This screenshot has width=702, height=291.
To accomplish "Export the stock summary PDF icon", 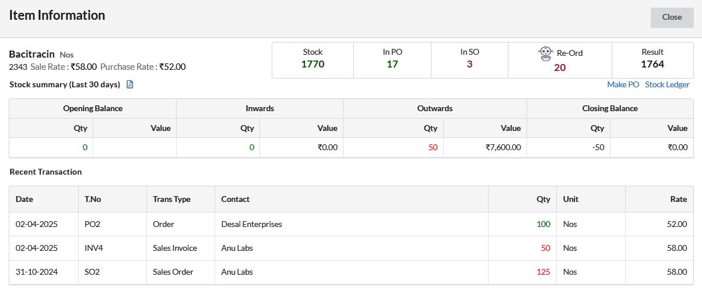I will coord(130,84).
